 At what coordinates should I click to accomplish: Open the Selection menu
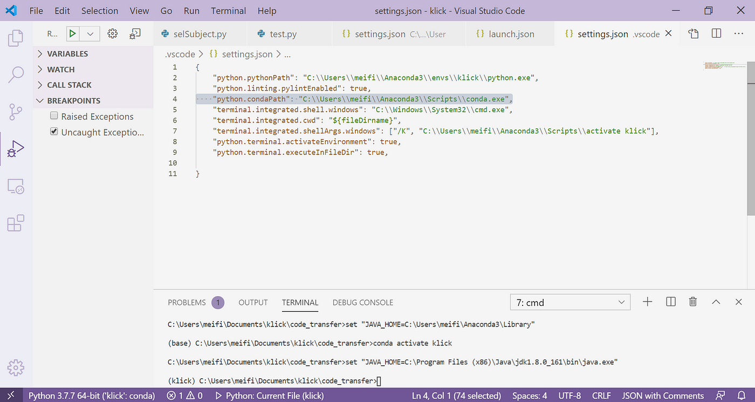pyautogui.click(x=100, y=11)
